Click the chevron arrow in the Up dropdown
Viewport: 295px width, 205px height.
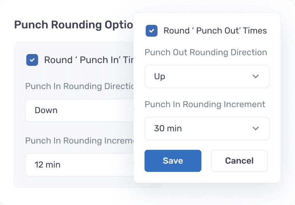click(256, 76)
